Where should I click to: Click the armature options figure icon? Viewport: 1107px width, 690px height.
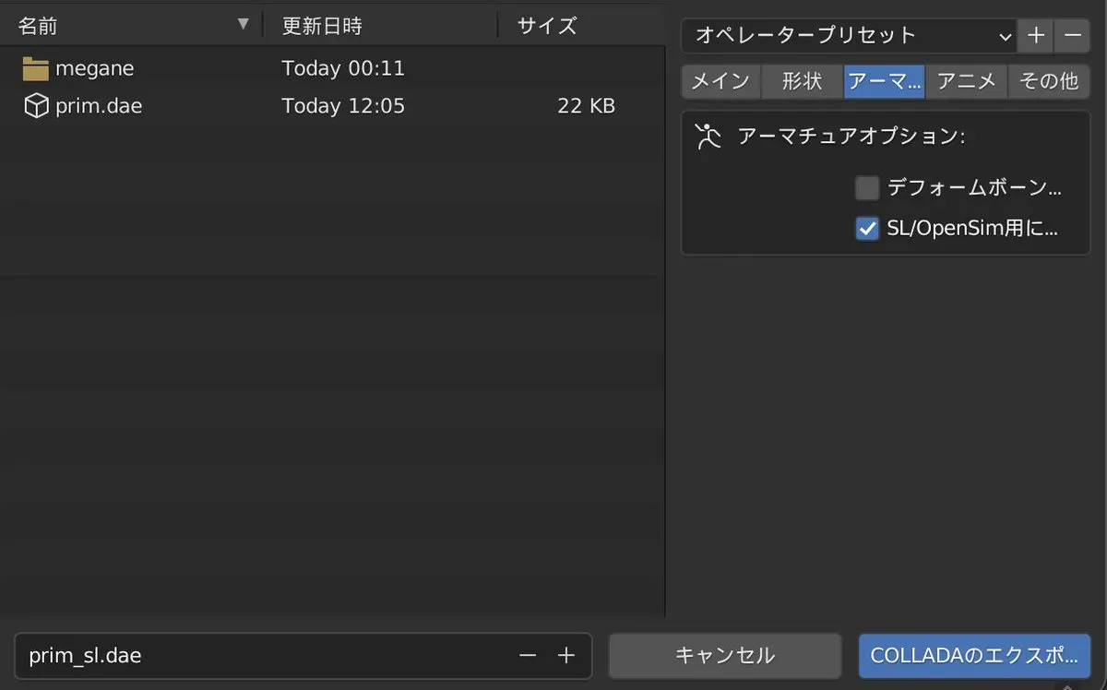click(708, 137)
